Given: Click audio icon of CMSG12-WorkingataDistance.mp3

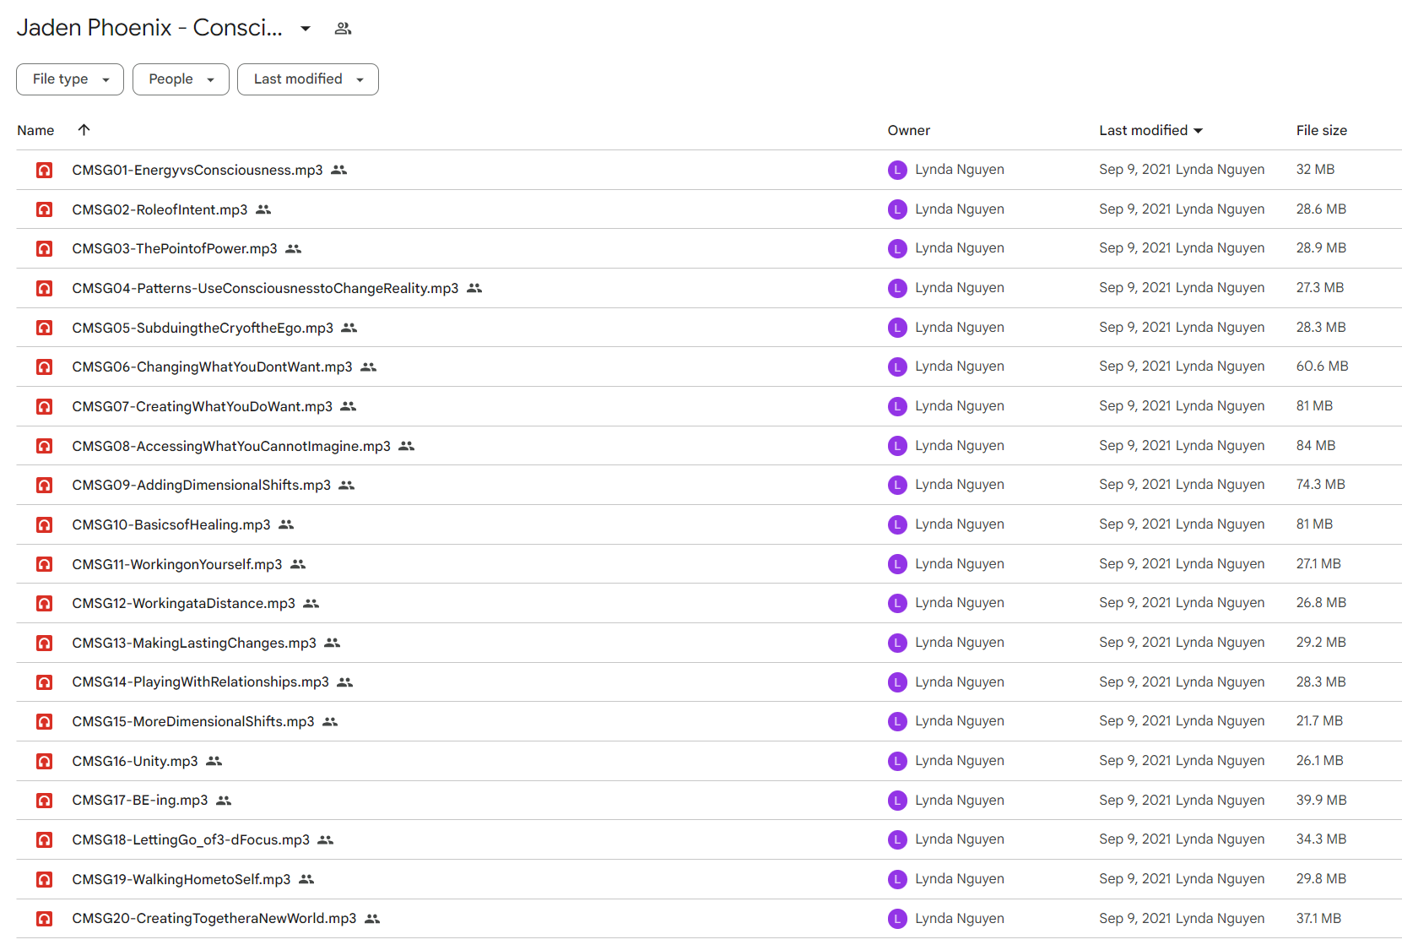Looking at the screenshot, I should coord(44,604).
